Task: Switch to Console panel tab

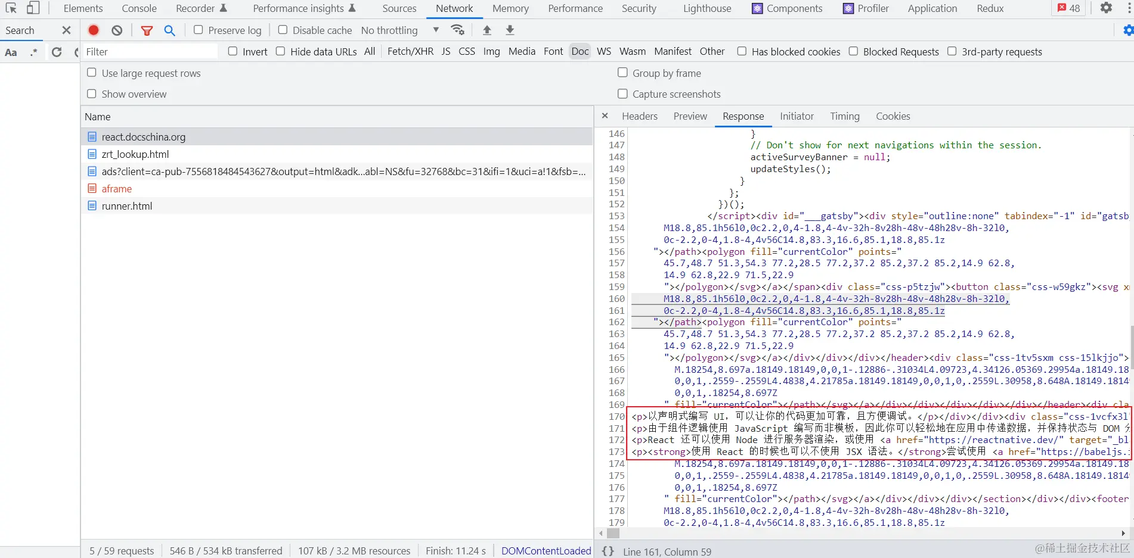Action: point(139,8)
